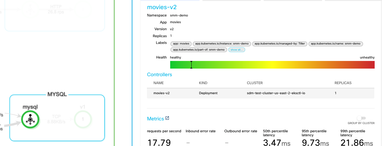Select the faded v1 workload circle
This screenshot has height=146, width=382.
(x=82, y=119)
